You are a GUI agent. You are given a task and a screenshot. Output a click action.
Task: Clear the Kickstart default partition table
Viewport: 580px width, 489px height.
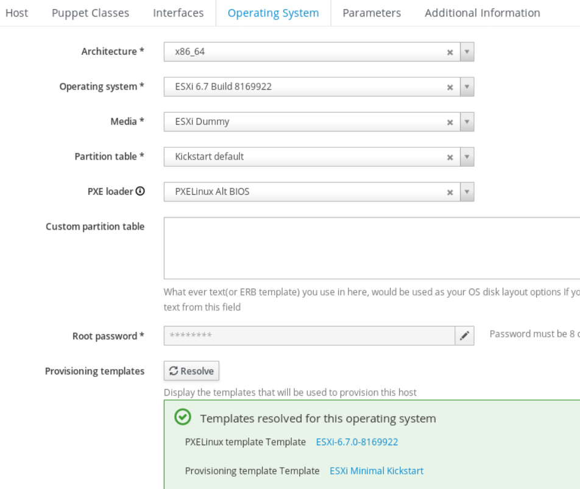coord(450,157)
